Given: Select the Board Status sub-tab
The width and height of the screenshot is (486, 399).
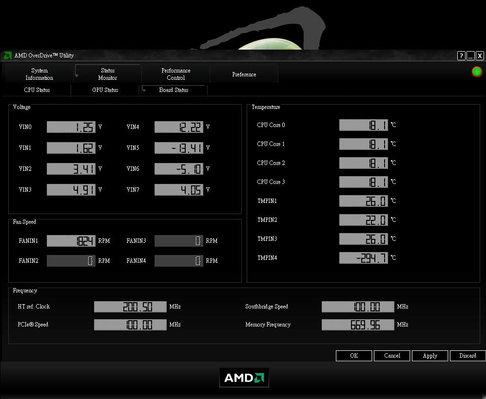Looking at the screenshot, I should [174, 90].
